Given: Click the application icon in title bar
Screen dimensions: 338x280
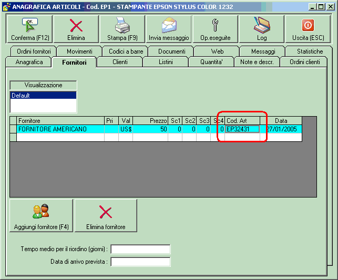Looking at the screenshot, I should 6,7.
